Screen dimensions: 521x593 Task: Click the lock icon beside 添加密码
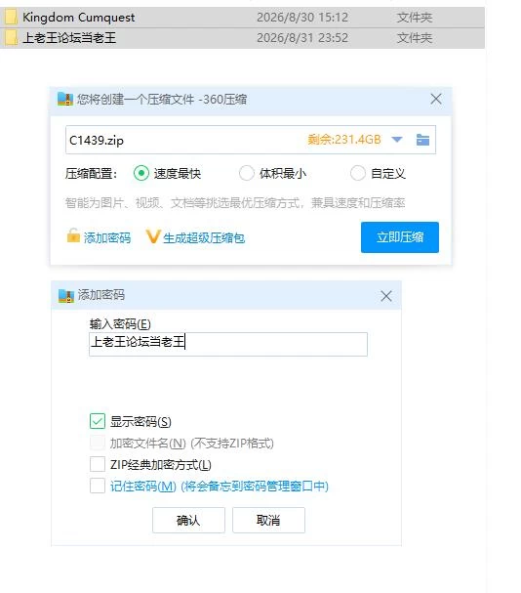(73, 235)
